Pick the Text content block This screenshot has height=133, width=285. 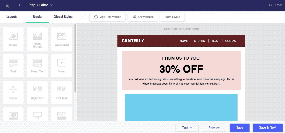tap(13, 66)
